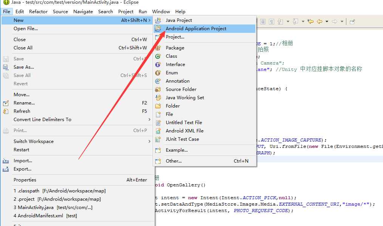Screen dimensions: 383x226
Task: Expand the Switch Workspace submenu arrow
Action: [x=149, y=141]
